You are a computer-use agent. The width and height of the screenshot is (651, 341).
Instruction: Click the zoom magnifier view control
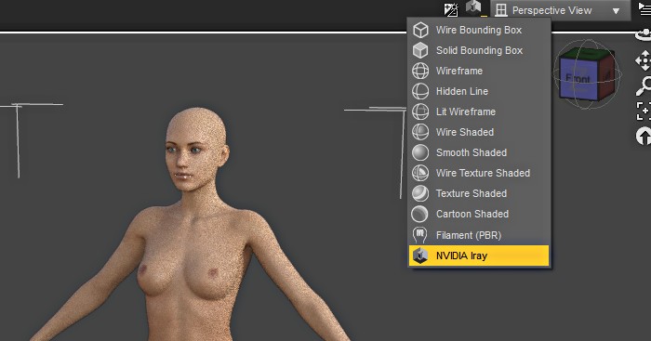(x=644, y=85)
